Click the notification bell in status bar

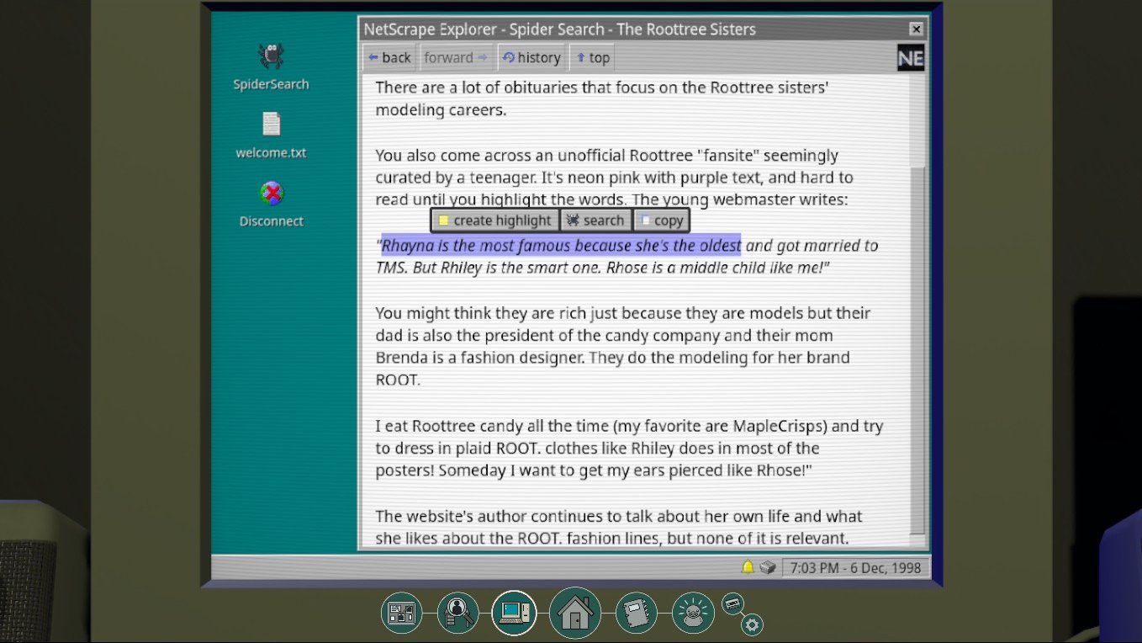(x=747, y=567)
